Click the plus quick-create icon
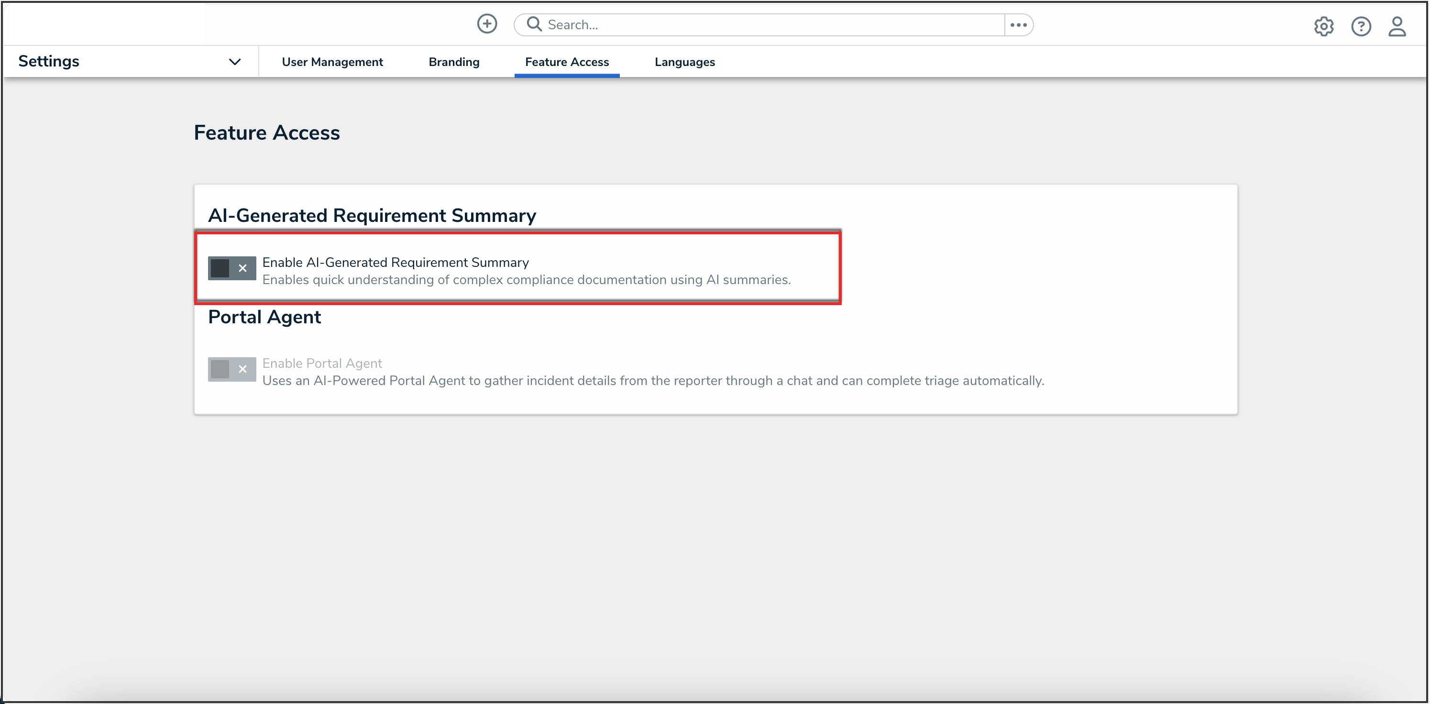 coord(487,24)
